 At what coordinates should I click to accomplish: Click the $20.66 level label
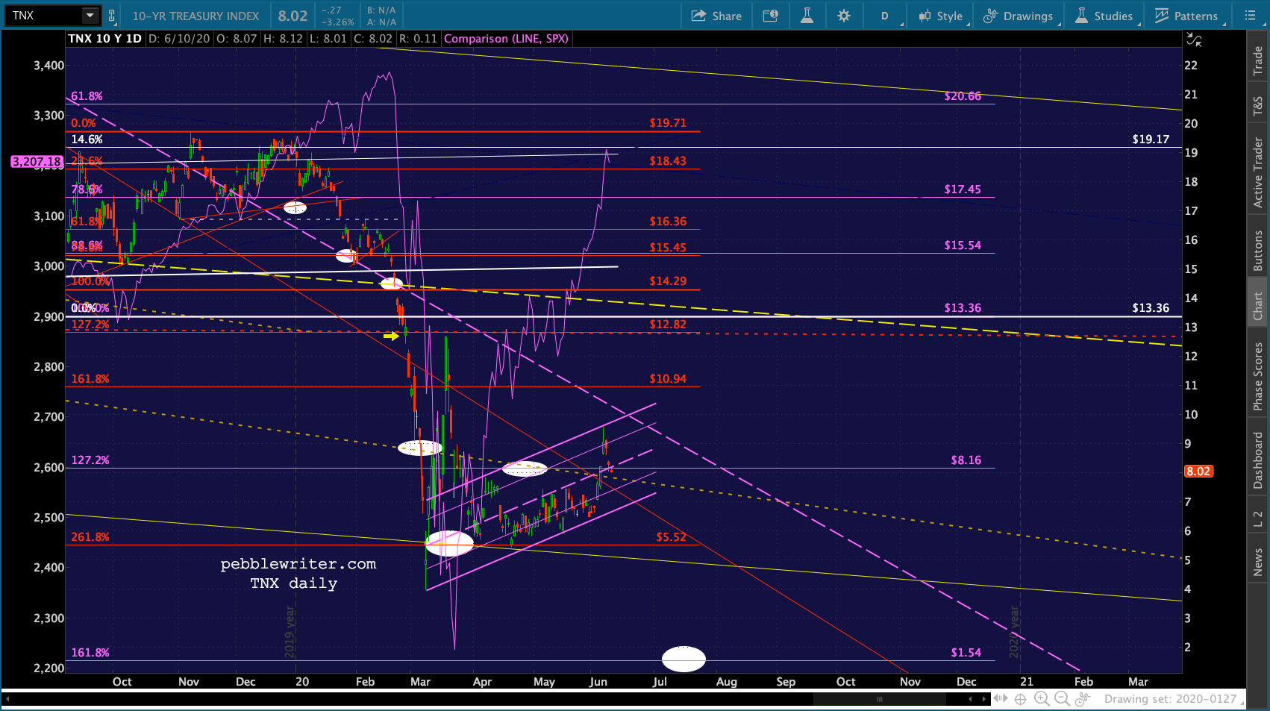[x=963, y=96]
